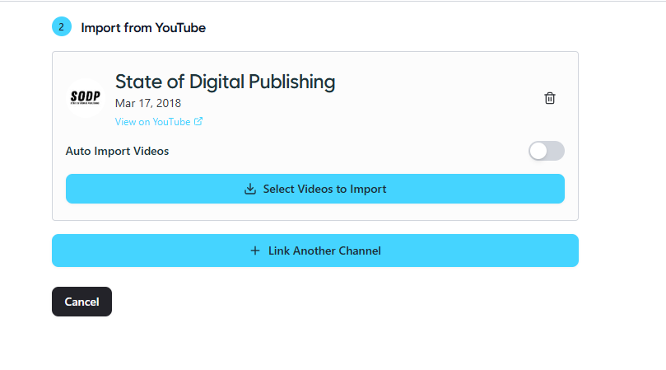666x370 pixels.
Task: Click the Mar 17, 2018 date text
Action: tap(148, 103)
